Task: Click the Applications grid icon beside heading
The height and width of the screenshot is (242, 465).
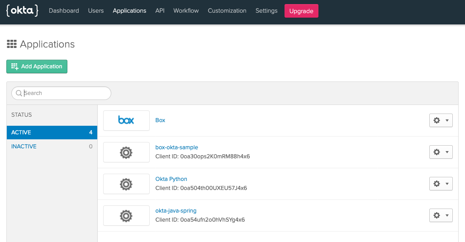Action: [12, 44]
